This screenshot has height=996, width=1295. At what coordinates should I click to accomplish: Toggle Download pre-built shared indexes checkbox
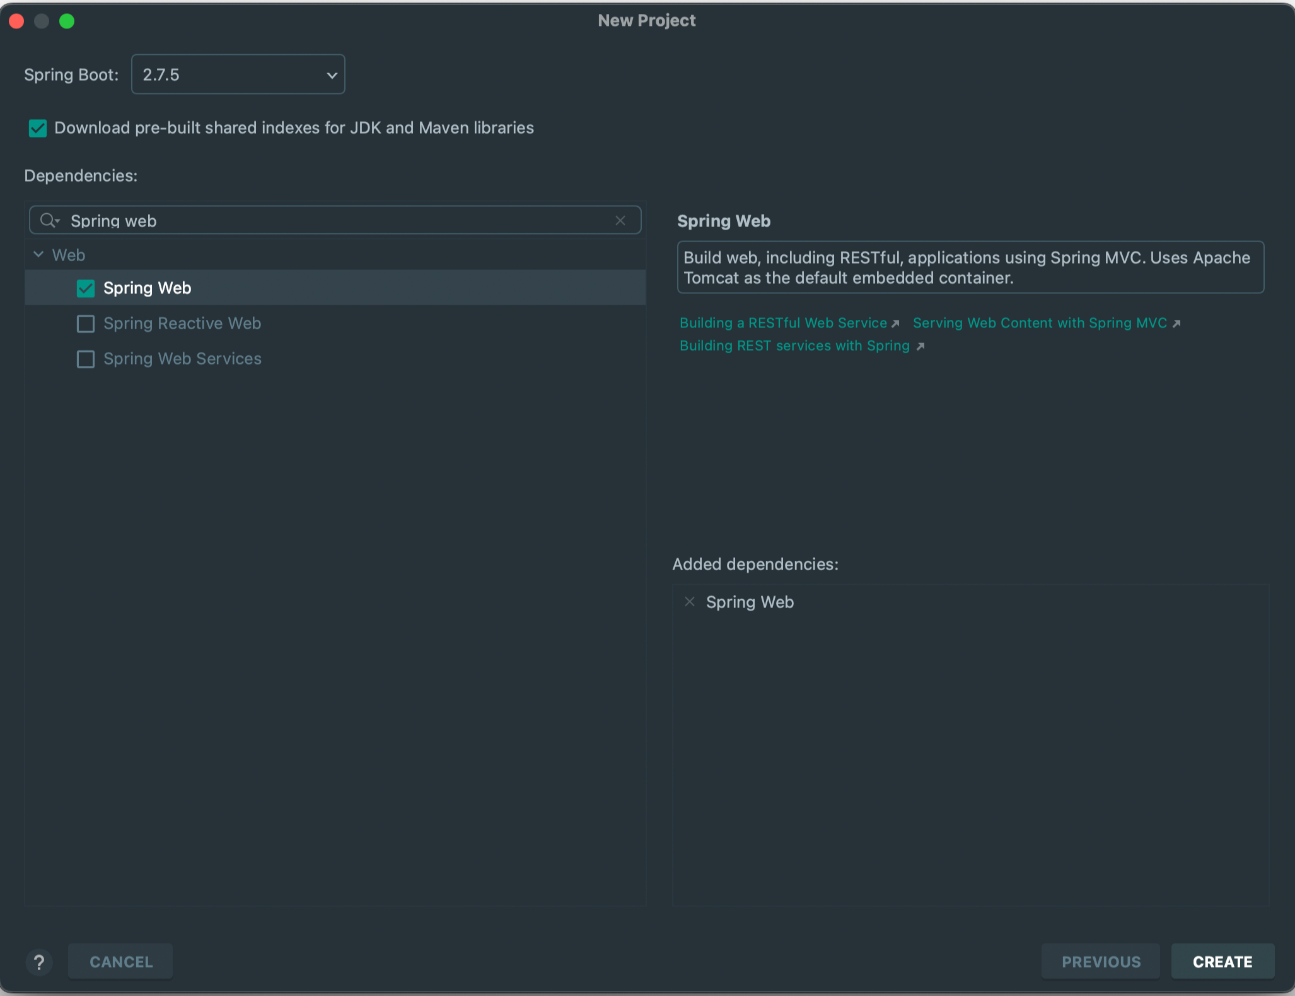click(38, 128)
